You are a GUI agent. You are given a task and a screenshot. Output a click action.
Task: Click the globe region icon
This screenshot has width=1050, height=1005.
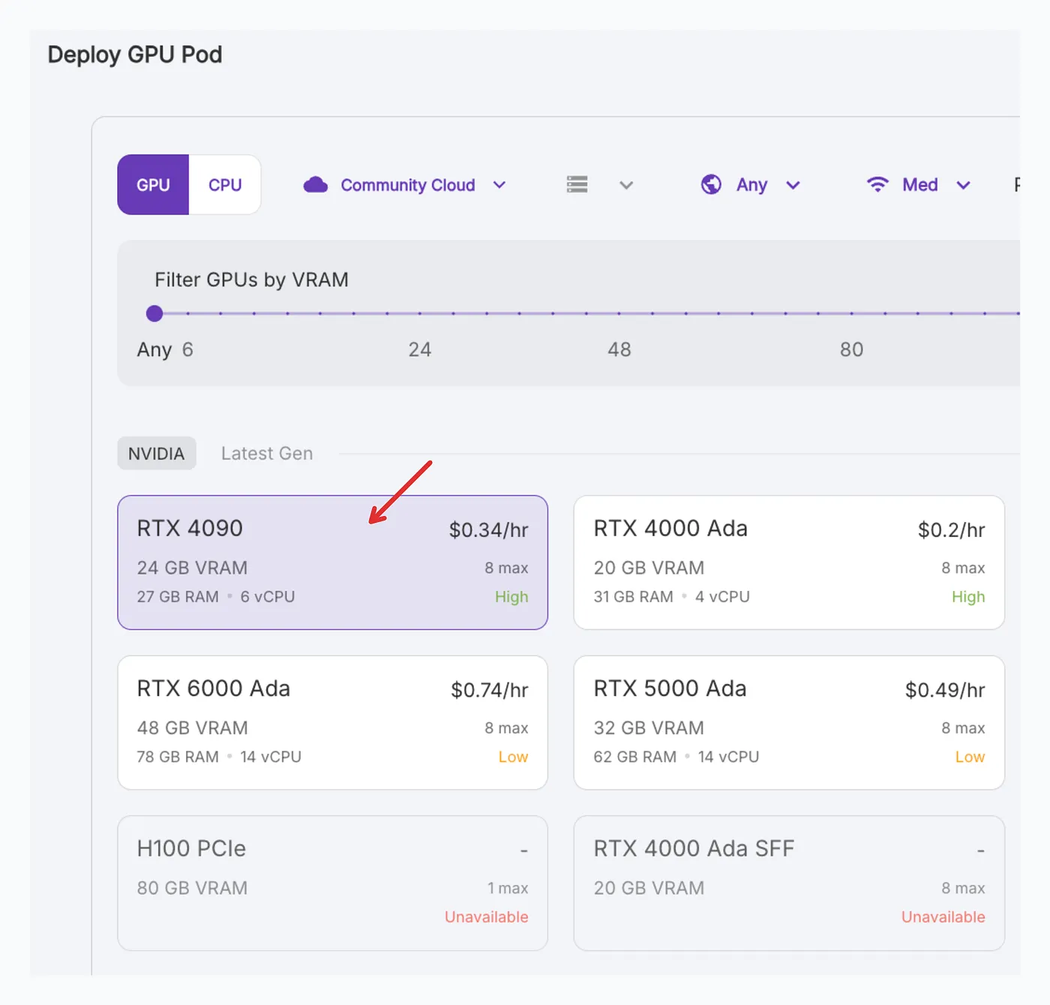point(711,184)
